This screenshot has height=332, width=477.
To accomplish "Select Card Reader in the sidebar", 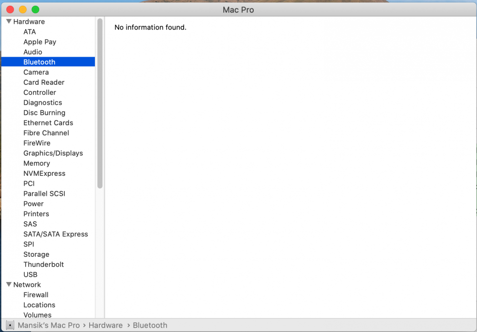I will coord(44,82).
